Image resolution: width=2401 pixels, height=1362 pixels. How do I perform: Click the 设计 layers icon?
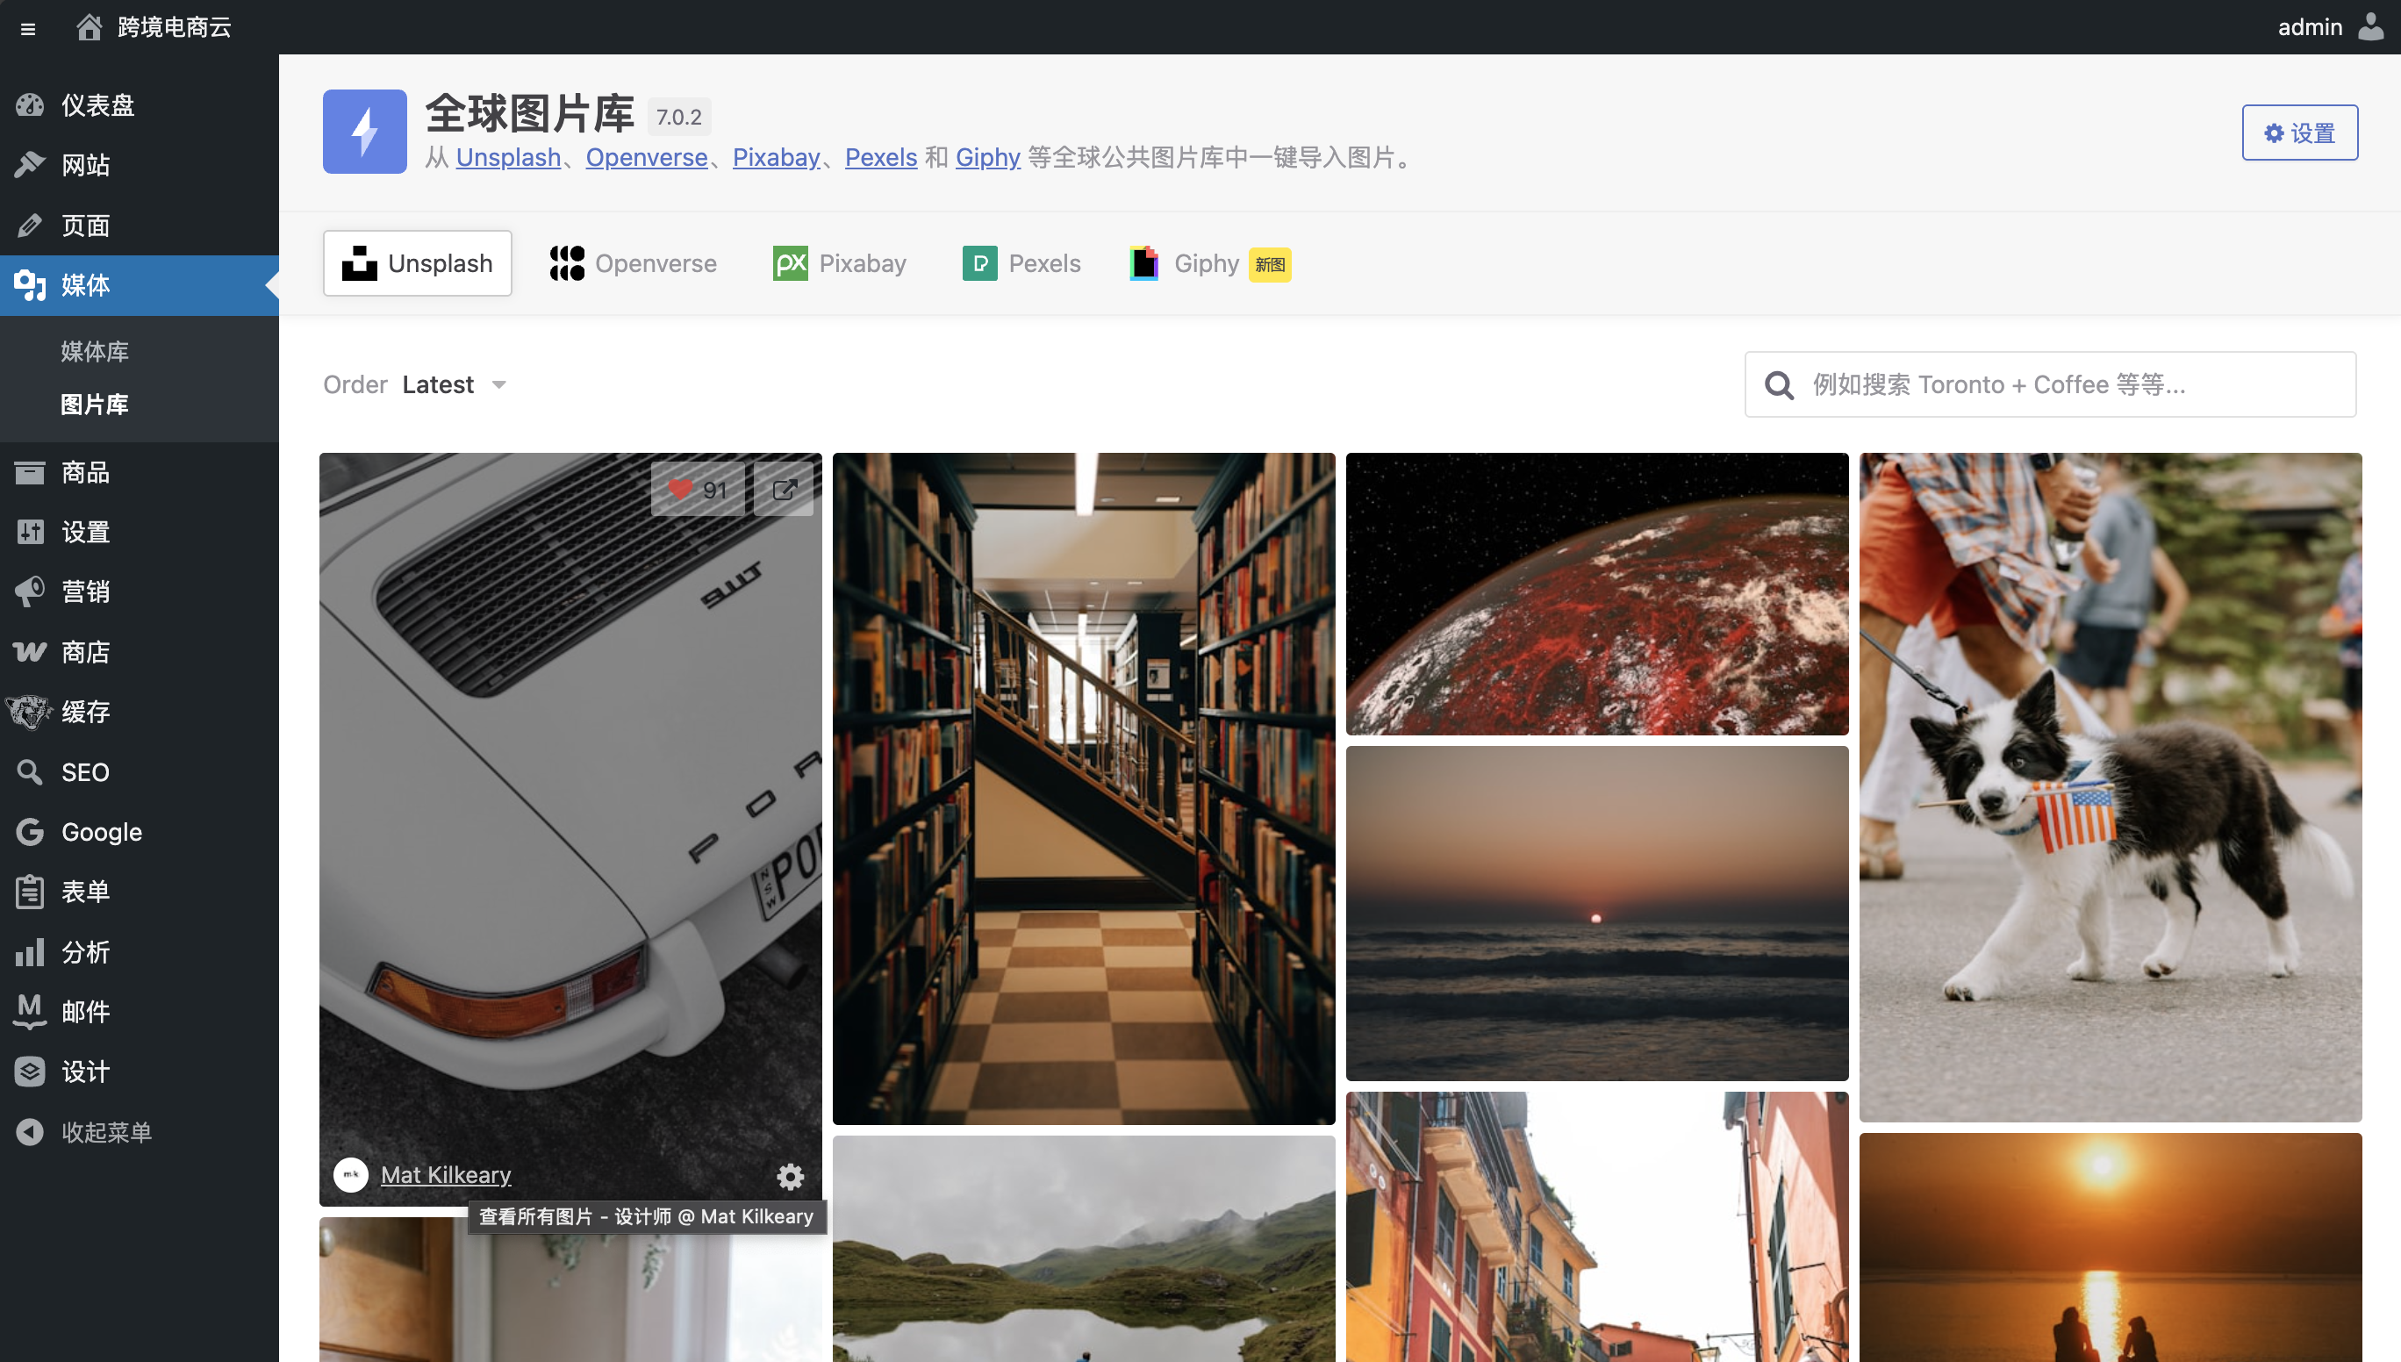(30, 1072)
